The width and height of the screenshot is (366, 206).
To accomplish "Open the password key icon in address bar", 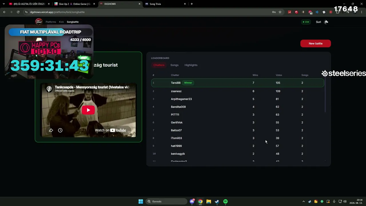I will pyautogui.click(x=274, y=12).
